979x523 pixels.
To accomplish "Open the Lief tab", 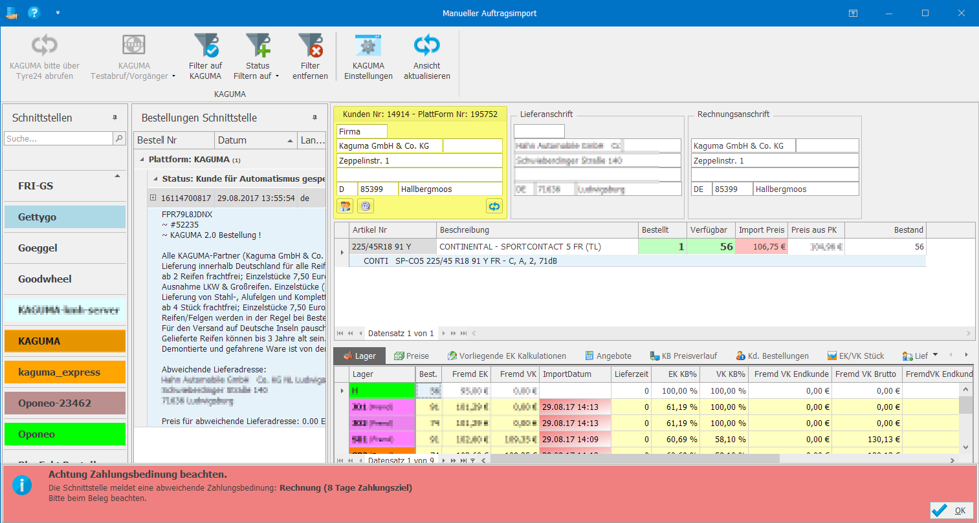I will point(915,356).
